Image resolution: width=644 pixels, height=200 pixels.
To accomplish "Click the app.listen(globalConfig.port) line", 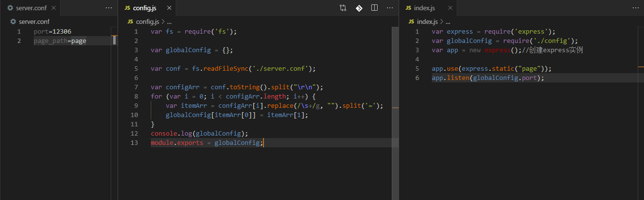I will (488, 78).
